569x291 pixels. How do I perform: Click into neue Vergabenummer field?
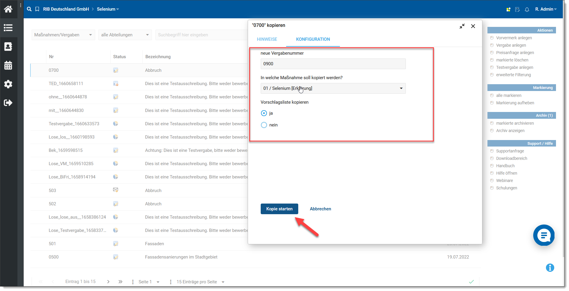pyautogui.click(x=333, y=64)
